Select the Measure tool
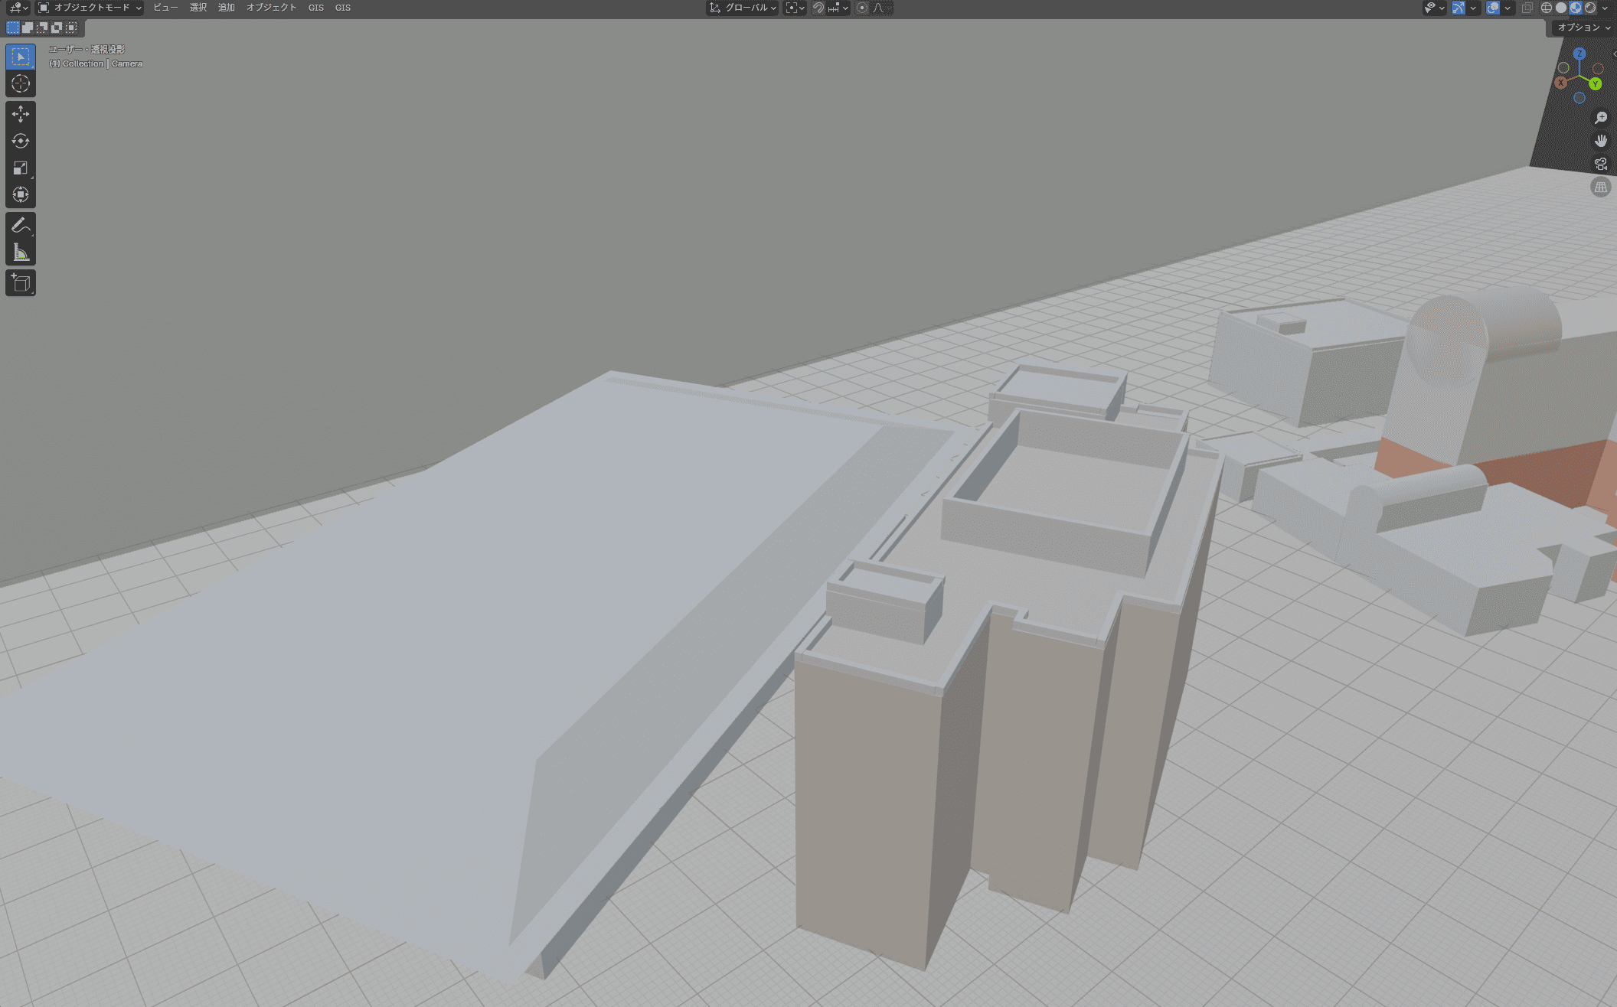 coord(21,253)
